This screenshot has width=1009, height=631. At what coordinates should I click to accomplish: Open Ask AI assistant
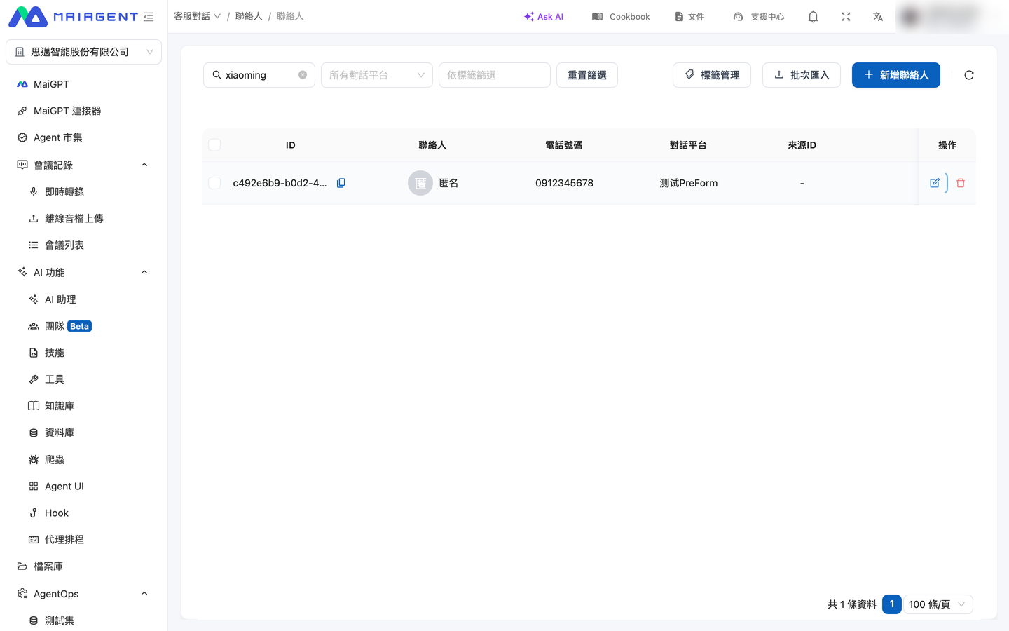coord(544,17)
